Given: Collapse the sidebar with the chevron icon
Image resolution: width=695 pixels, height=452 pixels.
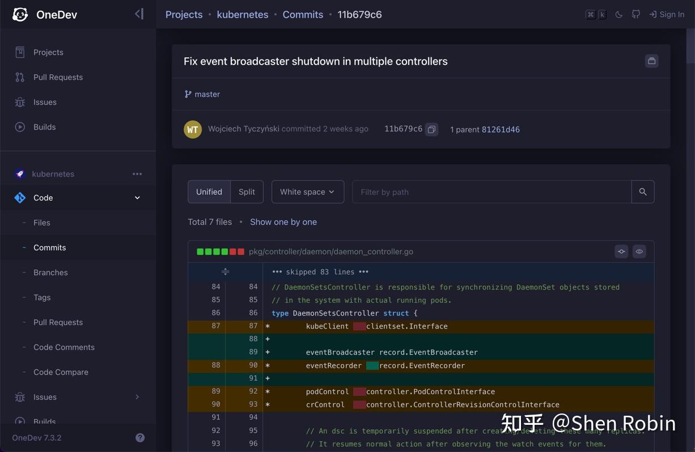Looking at the screenshot, I should 139,14.
